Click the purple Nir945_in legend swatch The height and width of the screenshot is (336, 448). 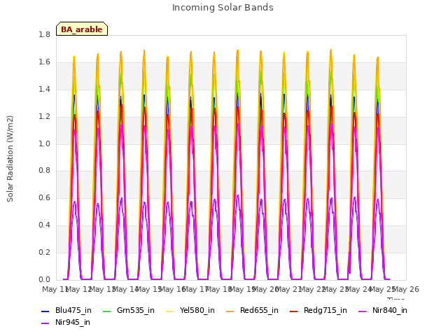(45, 323)
